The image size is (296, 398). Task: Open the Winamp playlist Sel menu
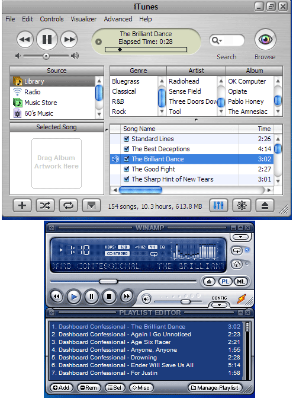pyautogui.click(x=115, y=388)
